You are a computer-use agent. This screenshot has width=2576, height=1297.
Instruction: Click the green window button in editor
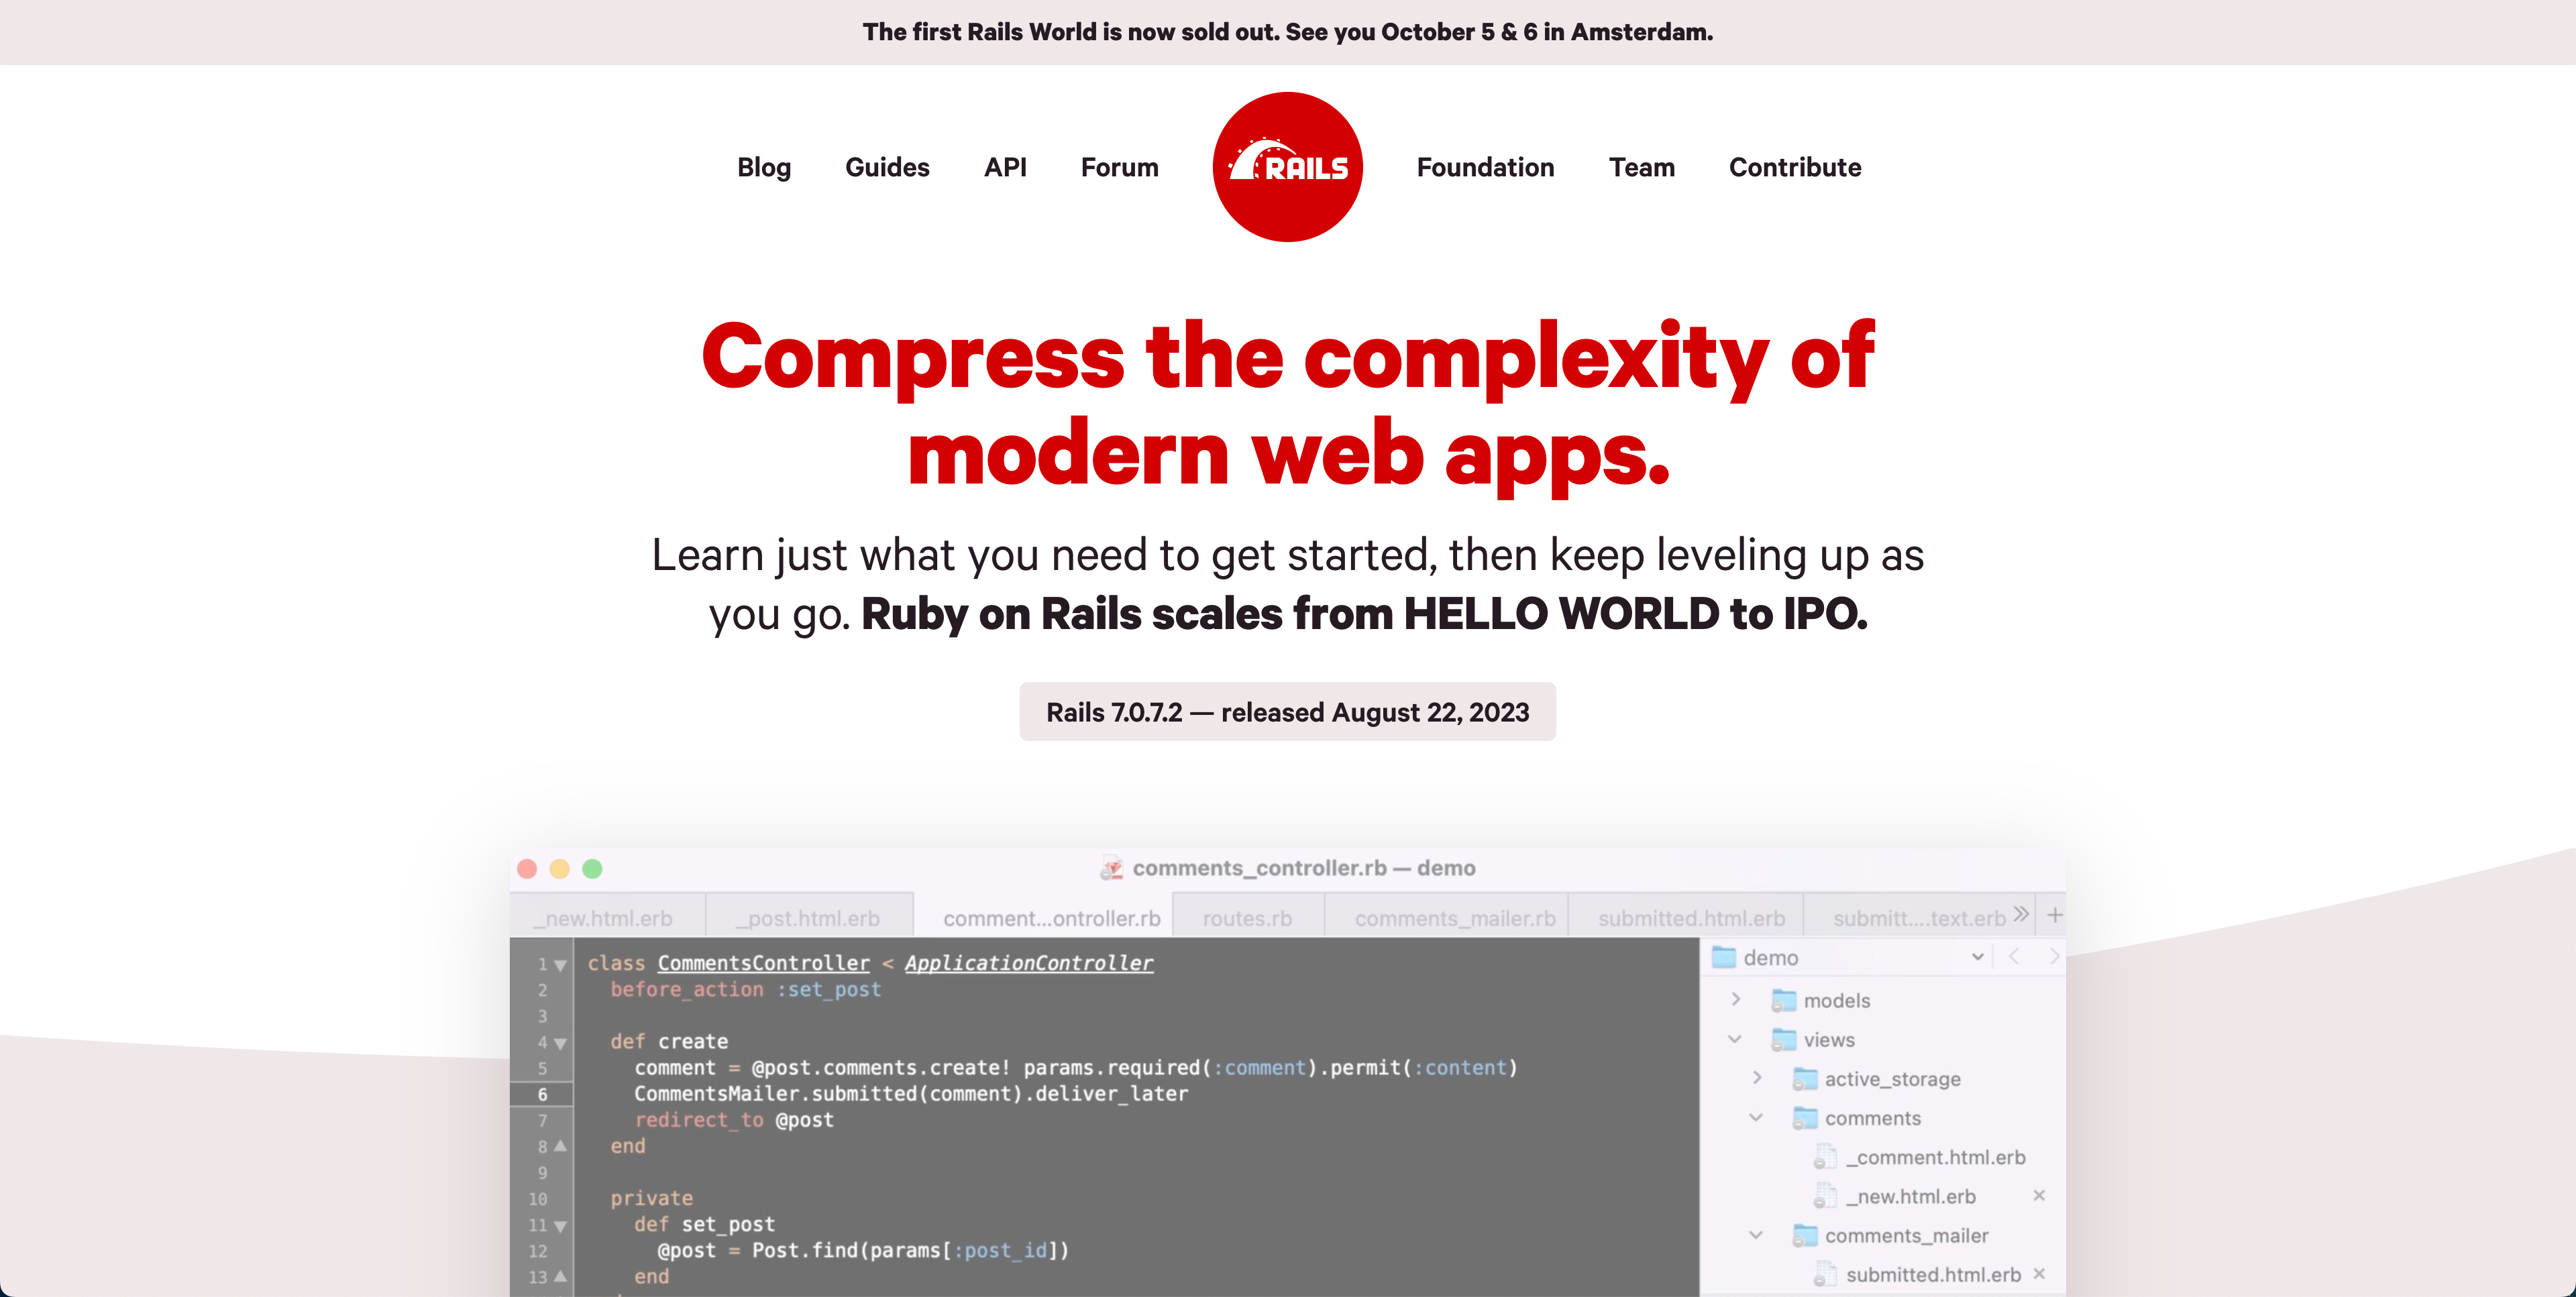(x=592, y=868)
